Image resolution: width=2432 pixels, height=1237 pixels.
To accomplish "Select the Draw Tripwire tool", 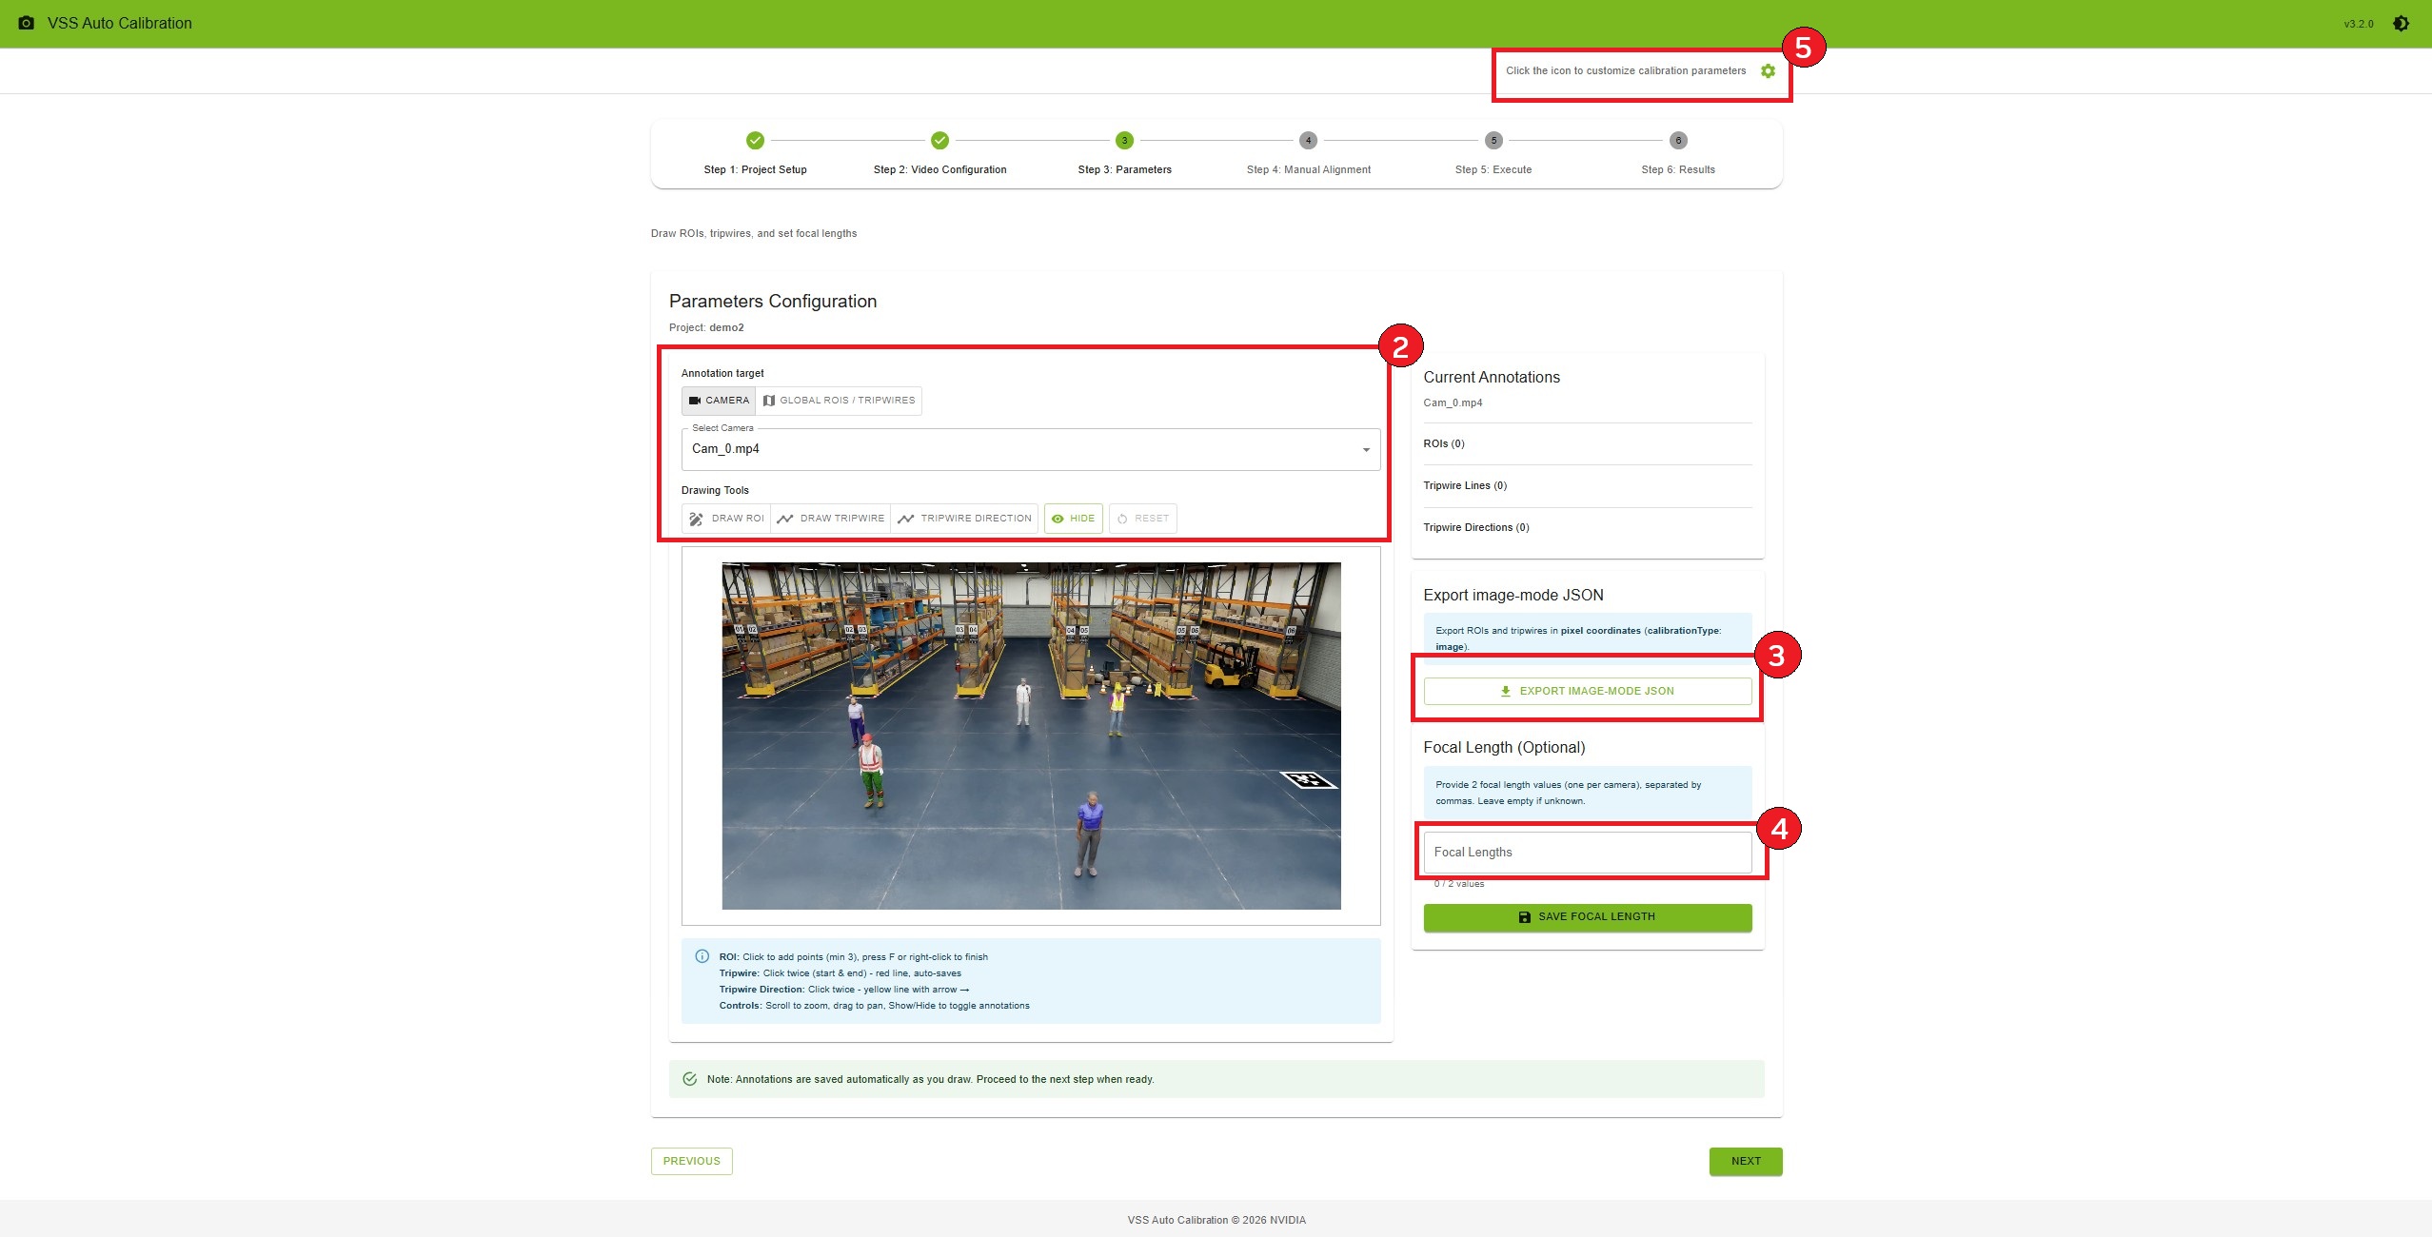I will pos(830,519).
